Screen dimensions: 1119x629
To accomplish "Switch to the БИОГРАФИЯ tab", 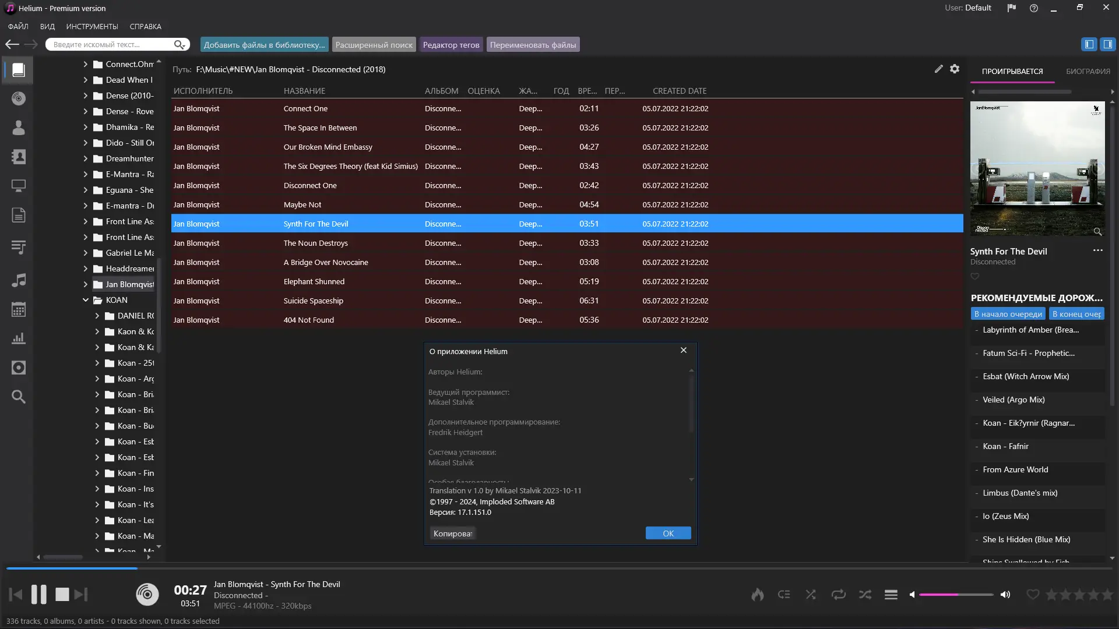I will coord(1088,71).
